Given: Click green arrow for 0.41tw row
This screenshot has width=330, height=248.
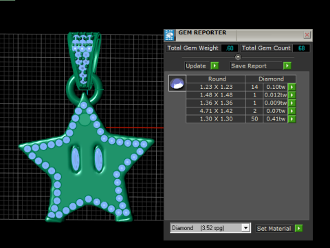Looking at the screenshot, I should point(291,119).
